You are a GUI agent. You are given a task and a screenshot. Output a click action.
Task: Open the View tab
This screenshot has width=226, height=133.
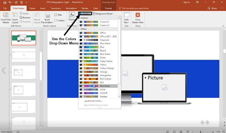95,8
